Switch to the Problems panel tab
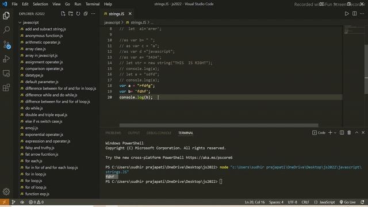The width and height of the screenshot is (368, 207). 113,133
